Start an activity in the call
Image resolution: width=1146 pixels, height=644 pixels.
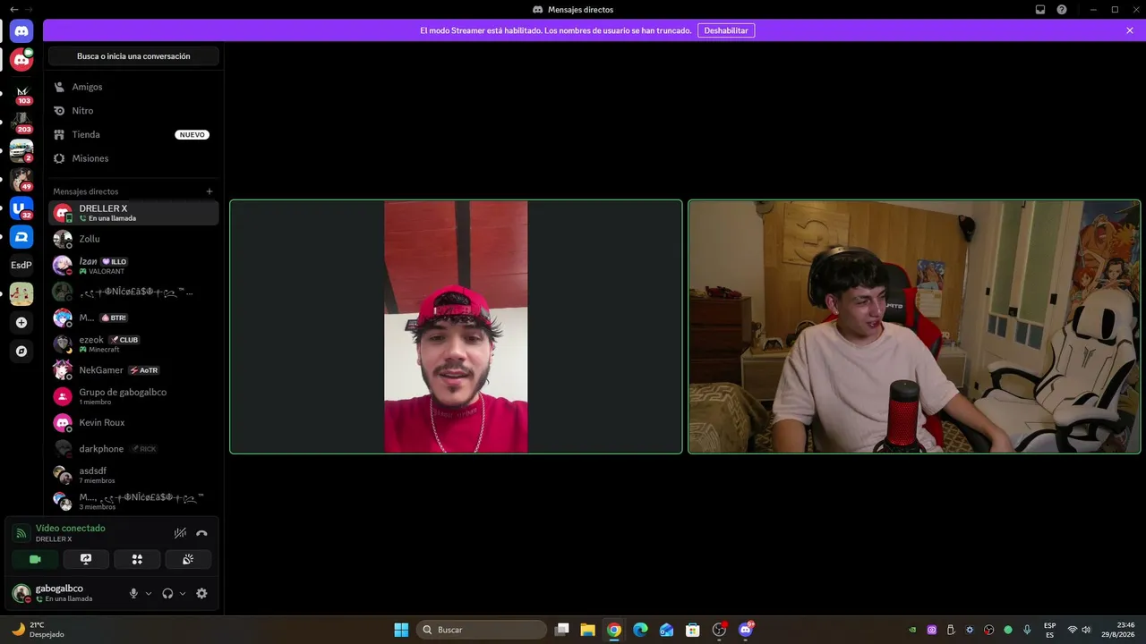(x=137, y=559)
